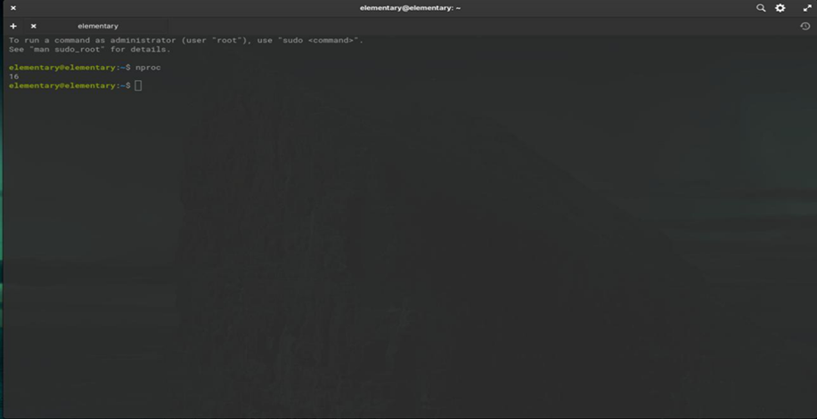Screen dimensions: 817x419
Task: Add a new terminal tab with plus icon
Action: (12, 26)
